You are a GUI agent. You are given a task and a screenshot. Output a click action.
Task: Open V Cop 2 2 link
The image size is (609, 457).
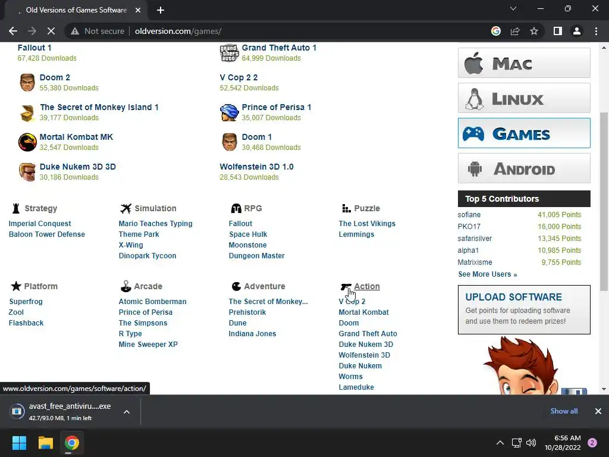[238, 77]
